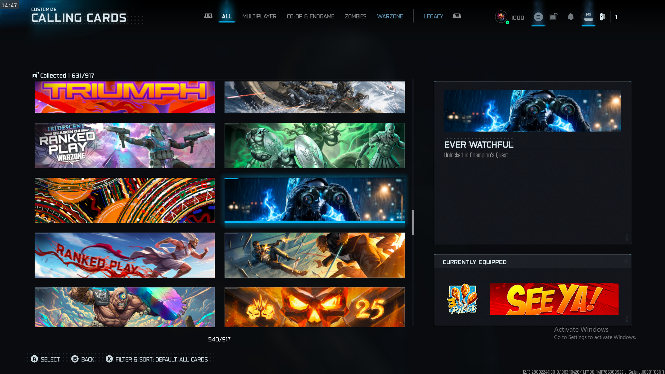The image size is (665, 374).
Task: Click the party count "1"
Action: 616,17
